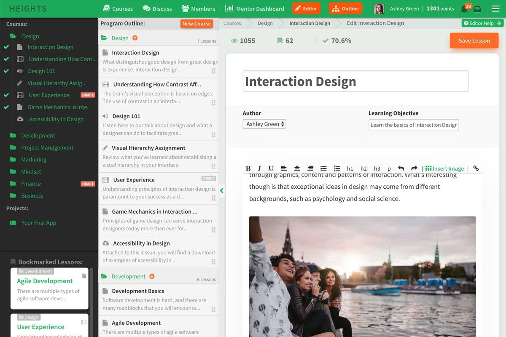Insert a numbered list
The height and width of the screenshot is (337, 506).
[x=337, y=168]
